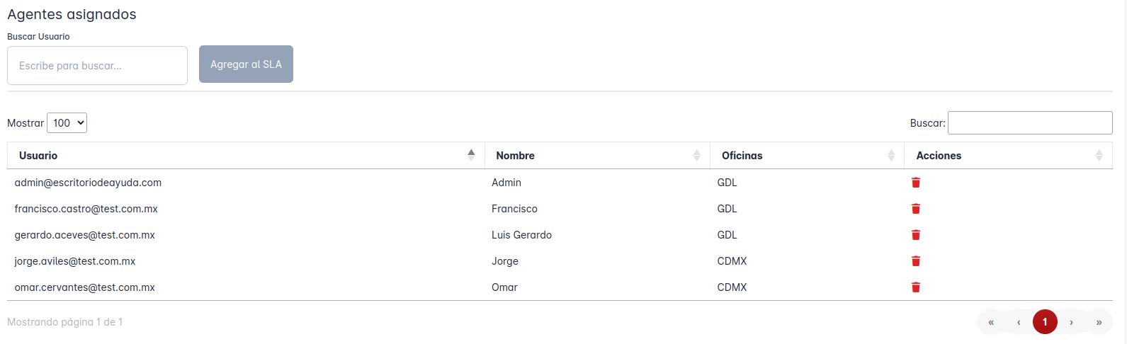The width and height of the screenshot is (1127, 344).
Task: Go to next page of results
Action: pyautogui.click(x=1071, y=322)
